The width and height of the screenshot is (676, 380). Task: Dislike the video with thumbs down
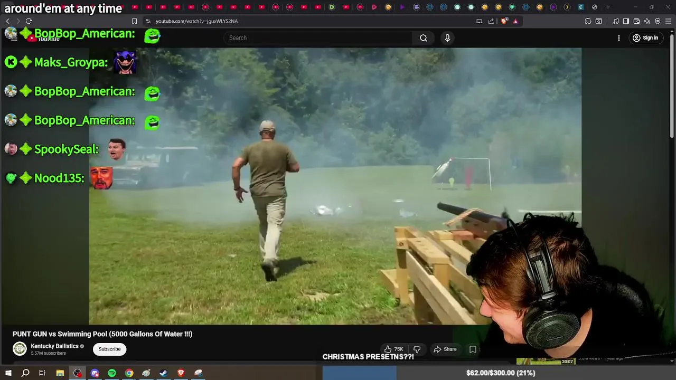(417, 349)
